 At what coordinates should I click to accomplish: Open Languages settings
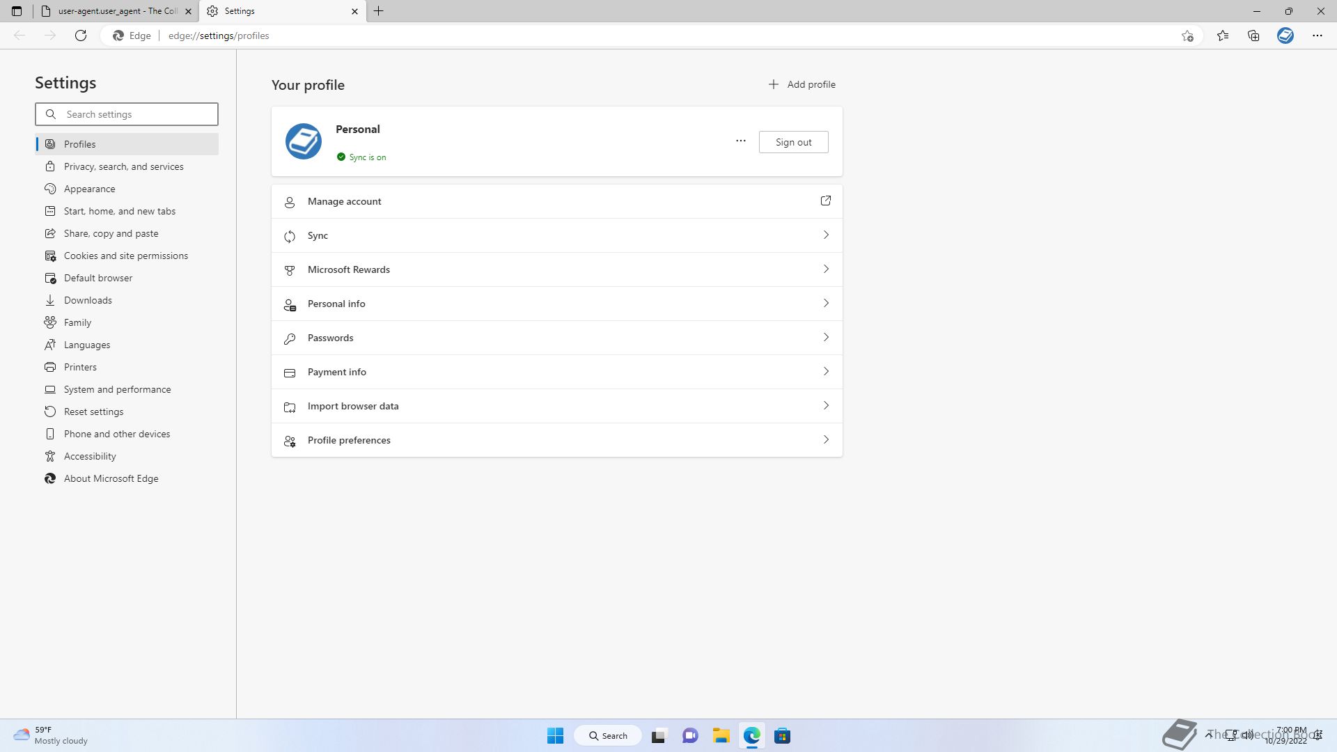point(127,345)
